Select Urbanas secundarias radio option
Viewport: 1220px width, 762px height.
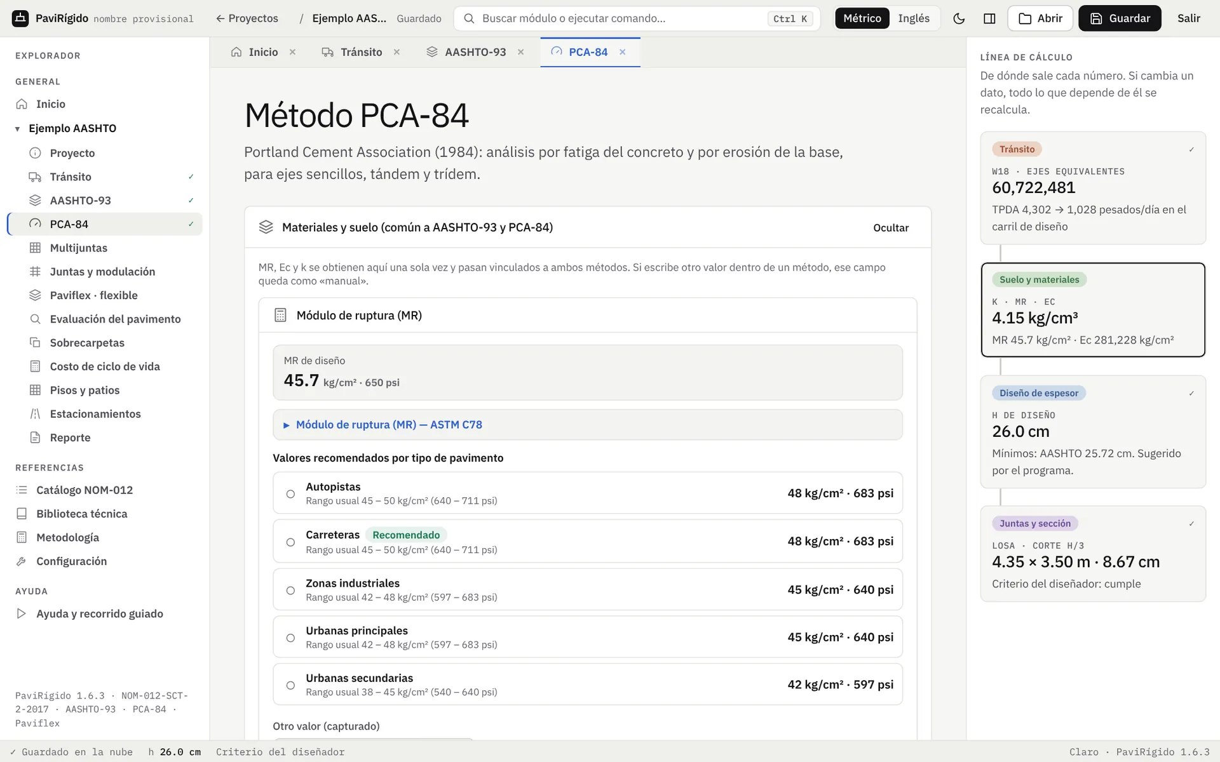tap(290, 685)
